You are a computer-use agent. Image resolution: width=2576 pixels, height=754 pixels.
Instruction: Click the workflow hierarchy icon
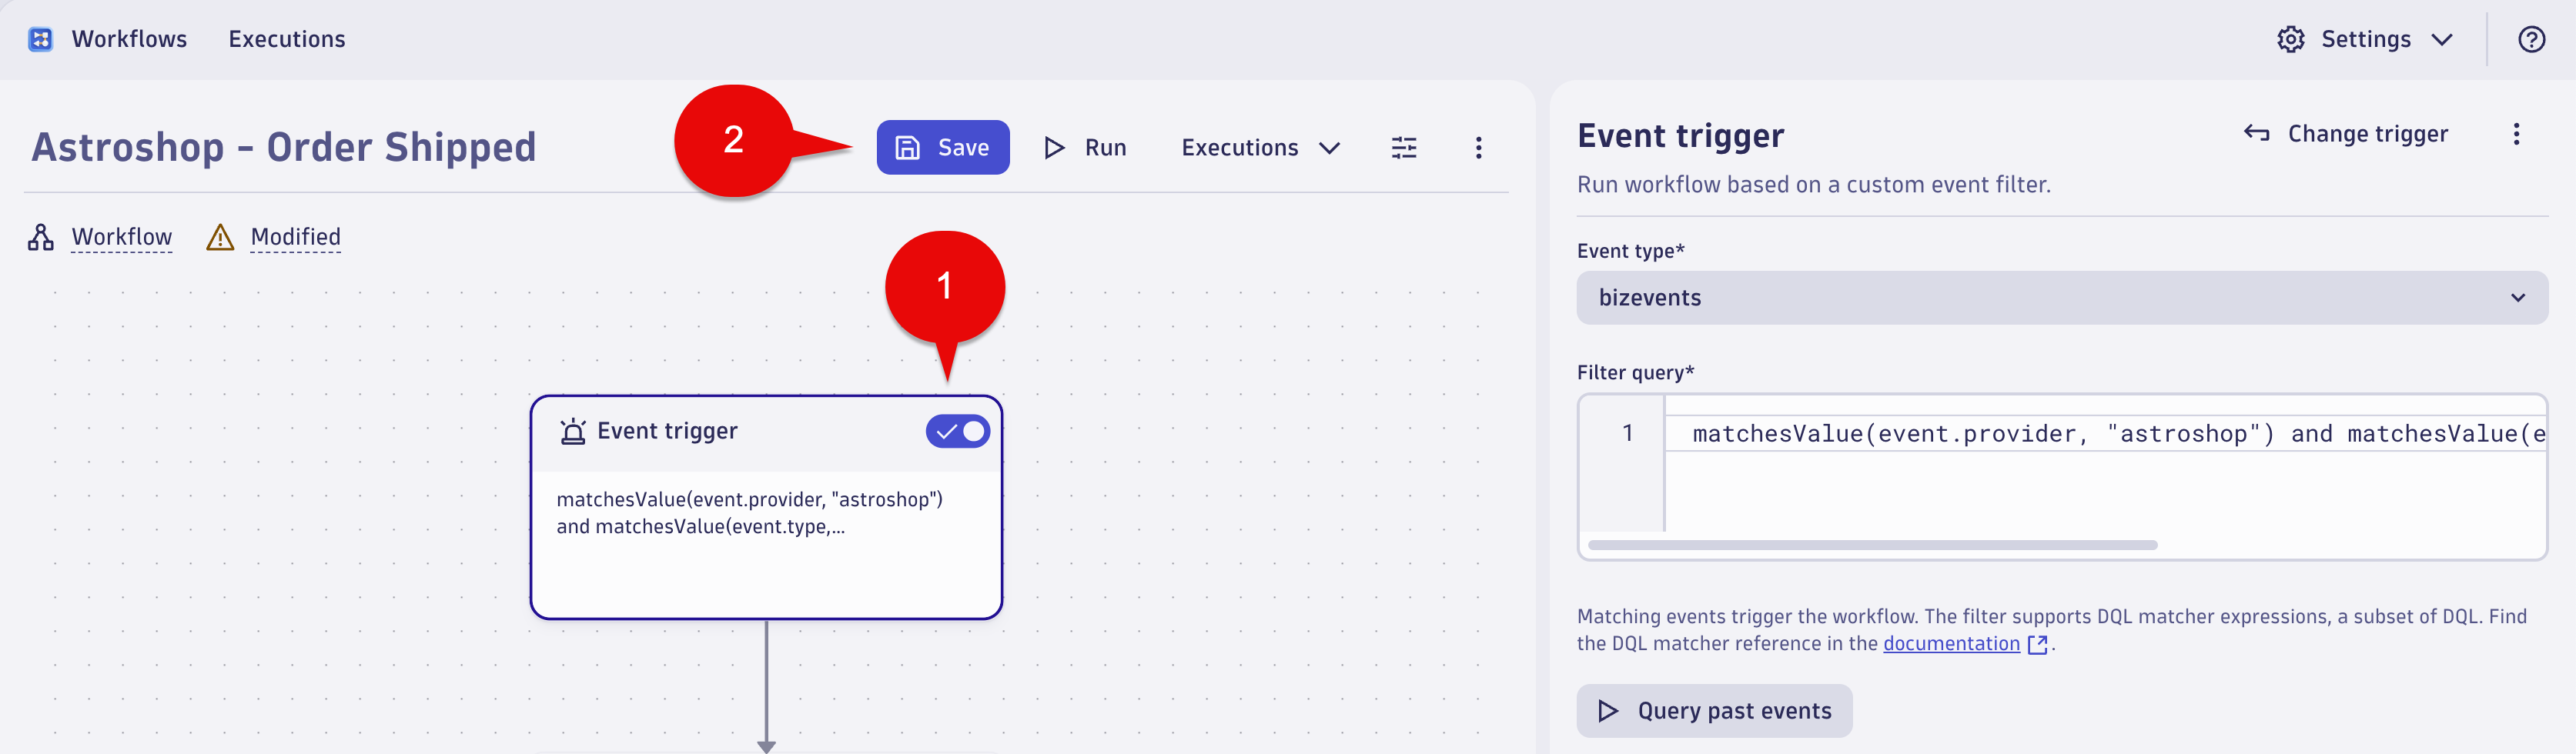point(41,237)
